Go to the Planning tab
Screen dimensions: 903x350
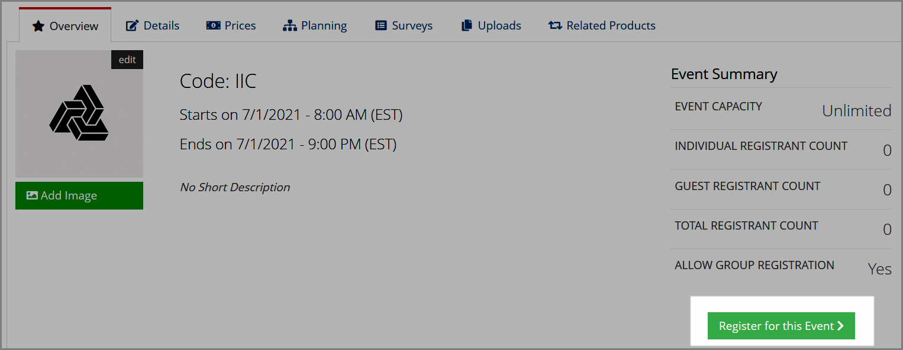point(315,25)
